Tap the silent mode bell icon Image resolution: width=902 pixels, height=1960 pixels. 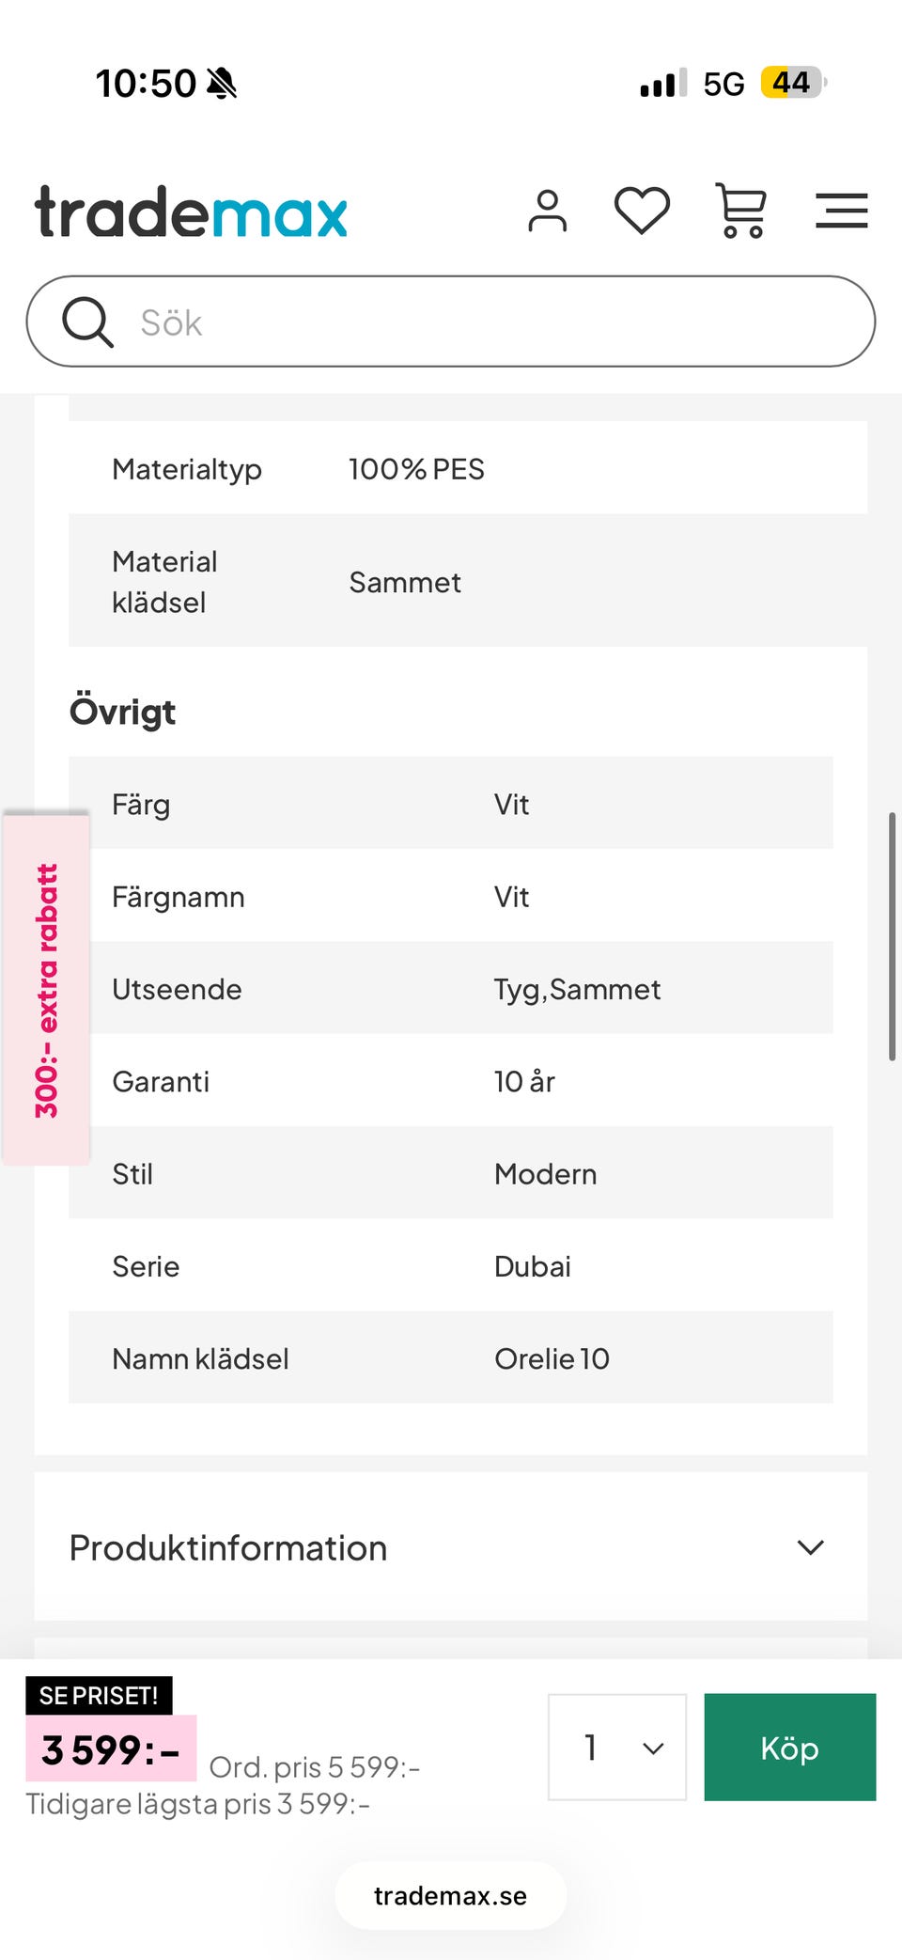[x=223, y=84]
